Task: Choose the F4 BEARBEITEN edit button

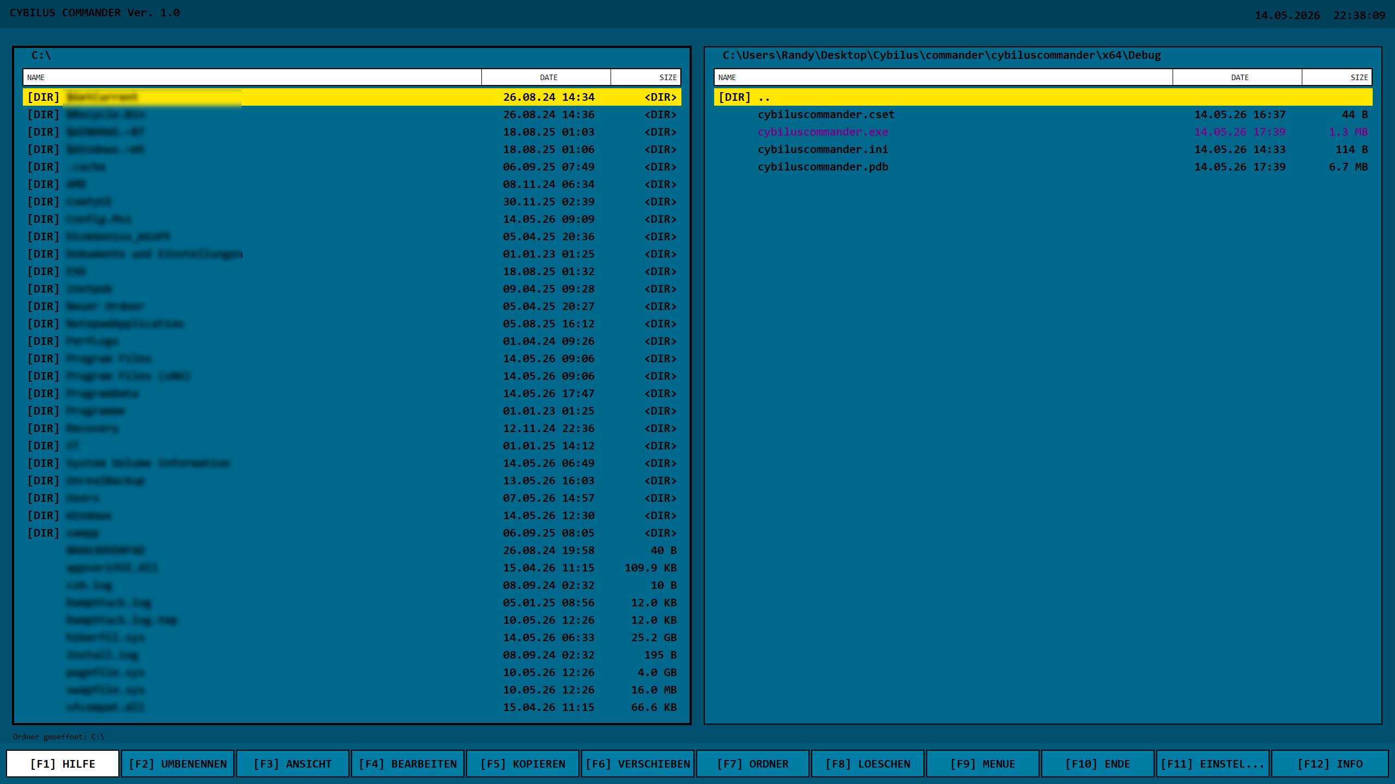Action: pyautogui.click(x=408, y=763)
